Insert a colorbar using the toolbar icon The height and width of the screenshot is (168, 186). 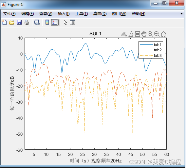(47, 22)
